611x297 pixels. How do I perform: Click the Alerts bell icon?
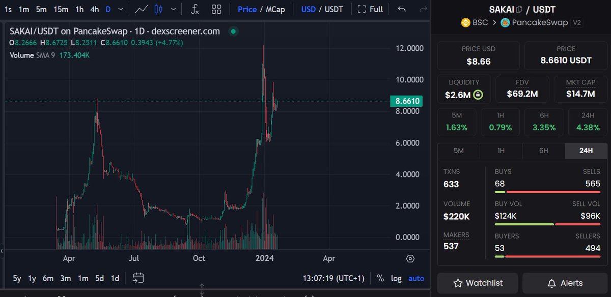(x=551, y=283)
